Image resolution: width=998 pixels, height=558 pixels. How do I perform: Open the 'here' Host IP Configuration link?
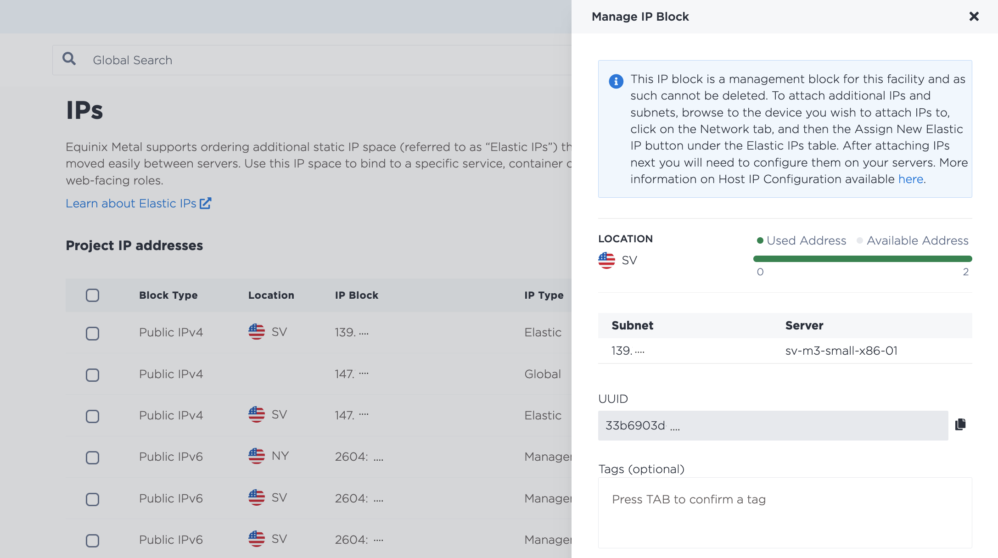tap(911, 179)
